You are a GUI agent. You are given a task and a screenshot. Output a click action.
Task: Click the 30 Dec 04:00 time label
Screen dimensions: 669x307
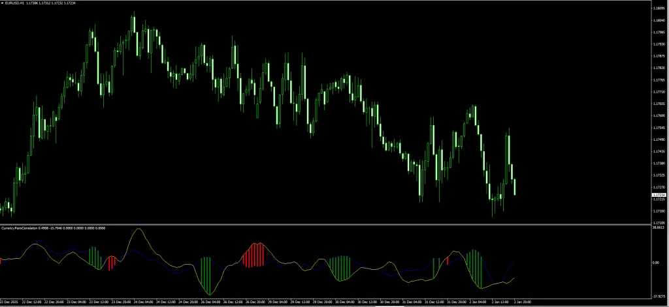[x=345, y=302]
